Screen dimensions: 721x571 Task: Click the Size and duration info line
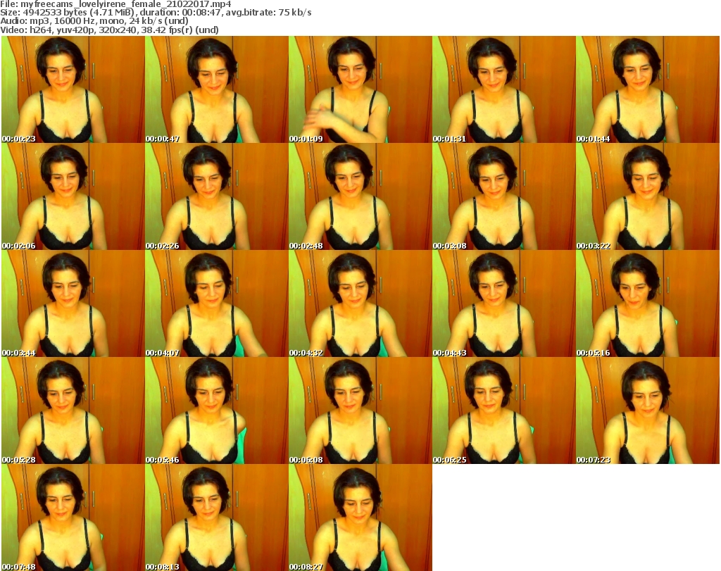coord(156,13)
